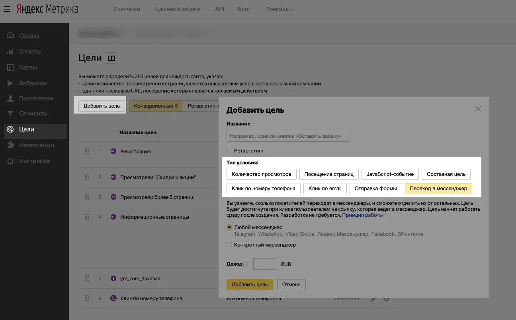This screenshot has width=516, height=320.
Task: Grab drag handle of Просмотрели более 5 страниц
Action: click(x=87, y=197)
